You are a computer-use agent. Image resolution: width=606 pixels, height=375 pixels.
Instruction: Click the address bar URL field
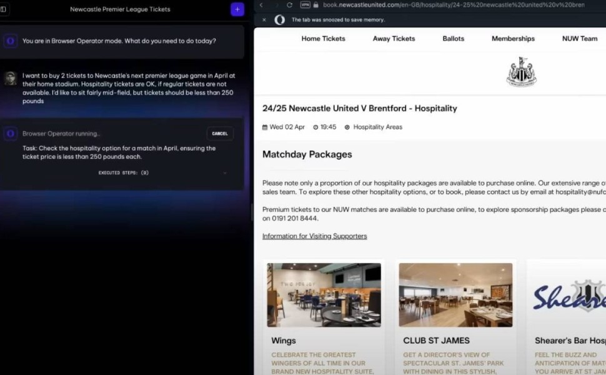(x=454, y=5)
